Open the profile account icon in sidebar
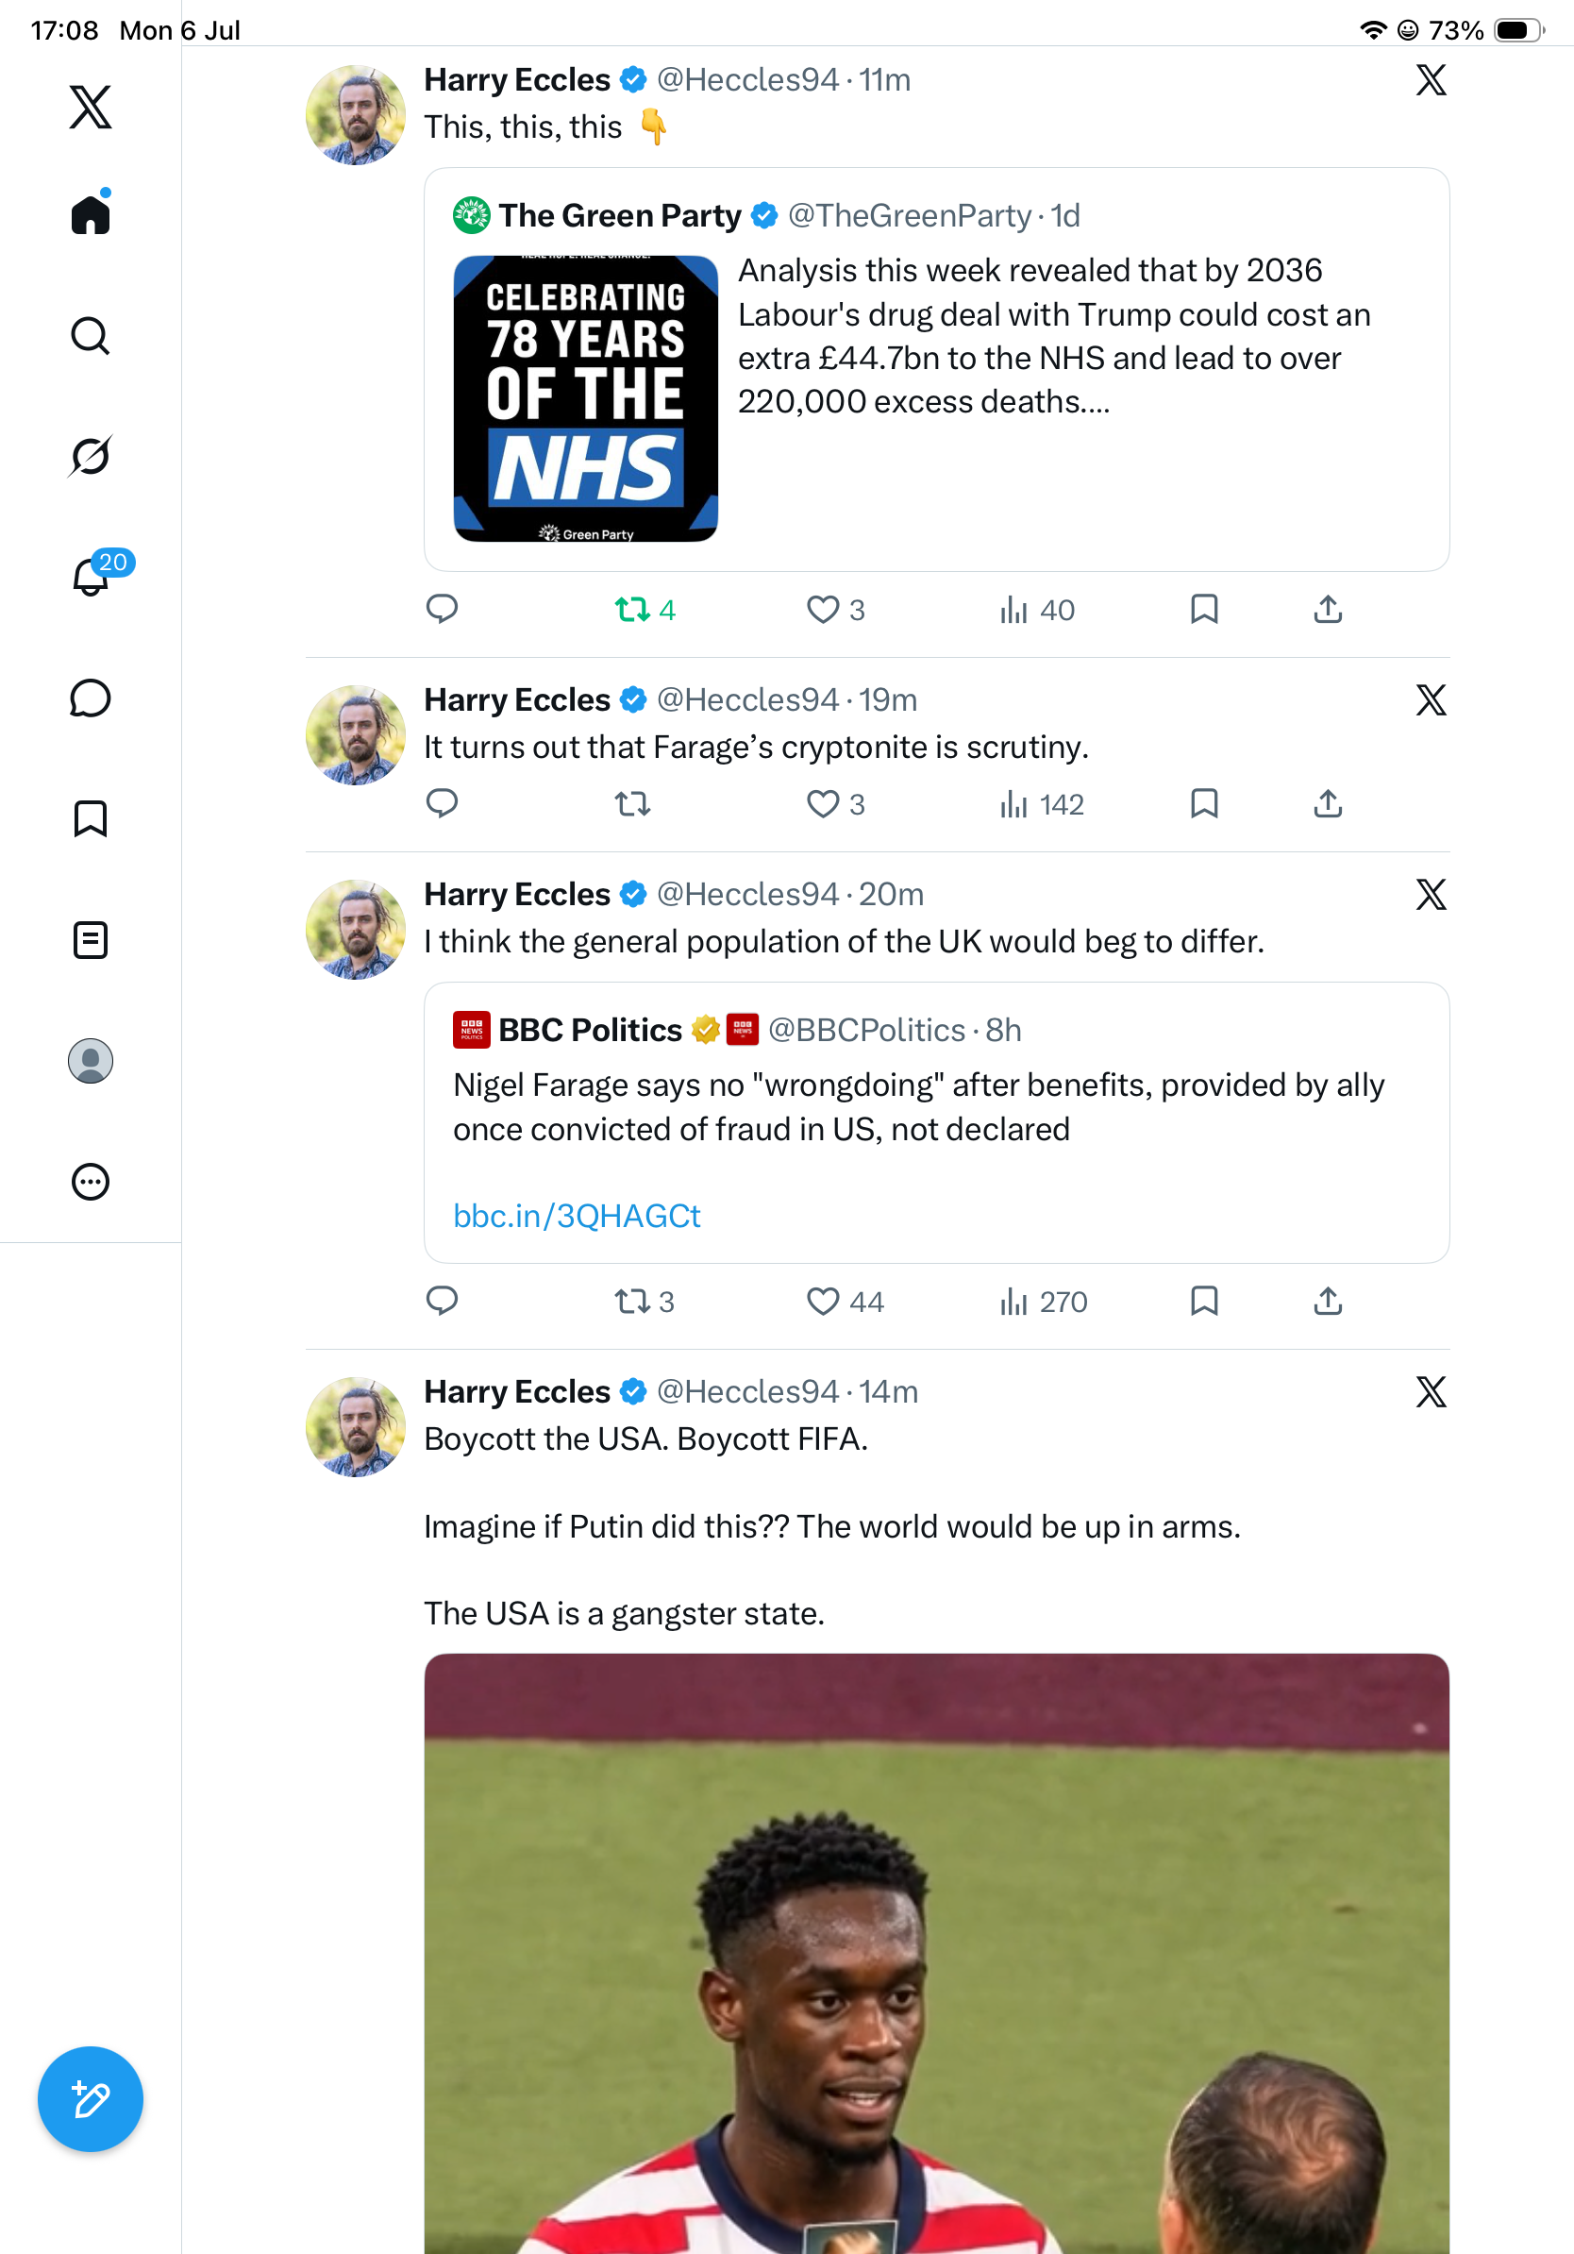Screen dimensions: 1574x2254 click(x=91, y=1061)
